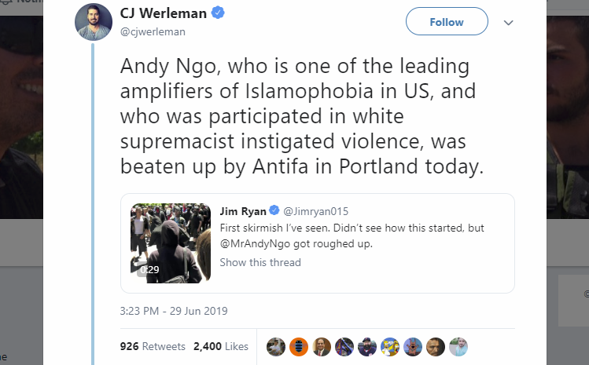Open the @cjwerleman handle link
This screenshot has width=589, height=365.
click(153, 31)
